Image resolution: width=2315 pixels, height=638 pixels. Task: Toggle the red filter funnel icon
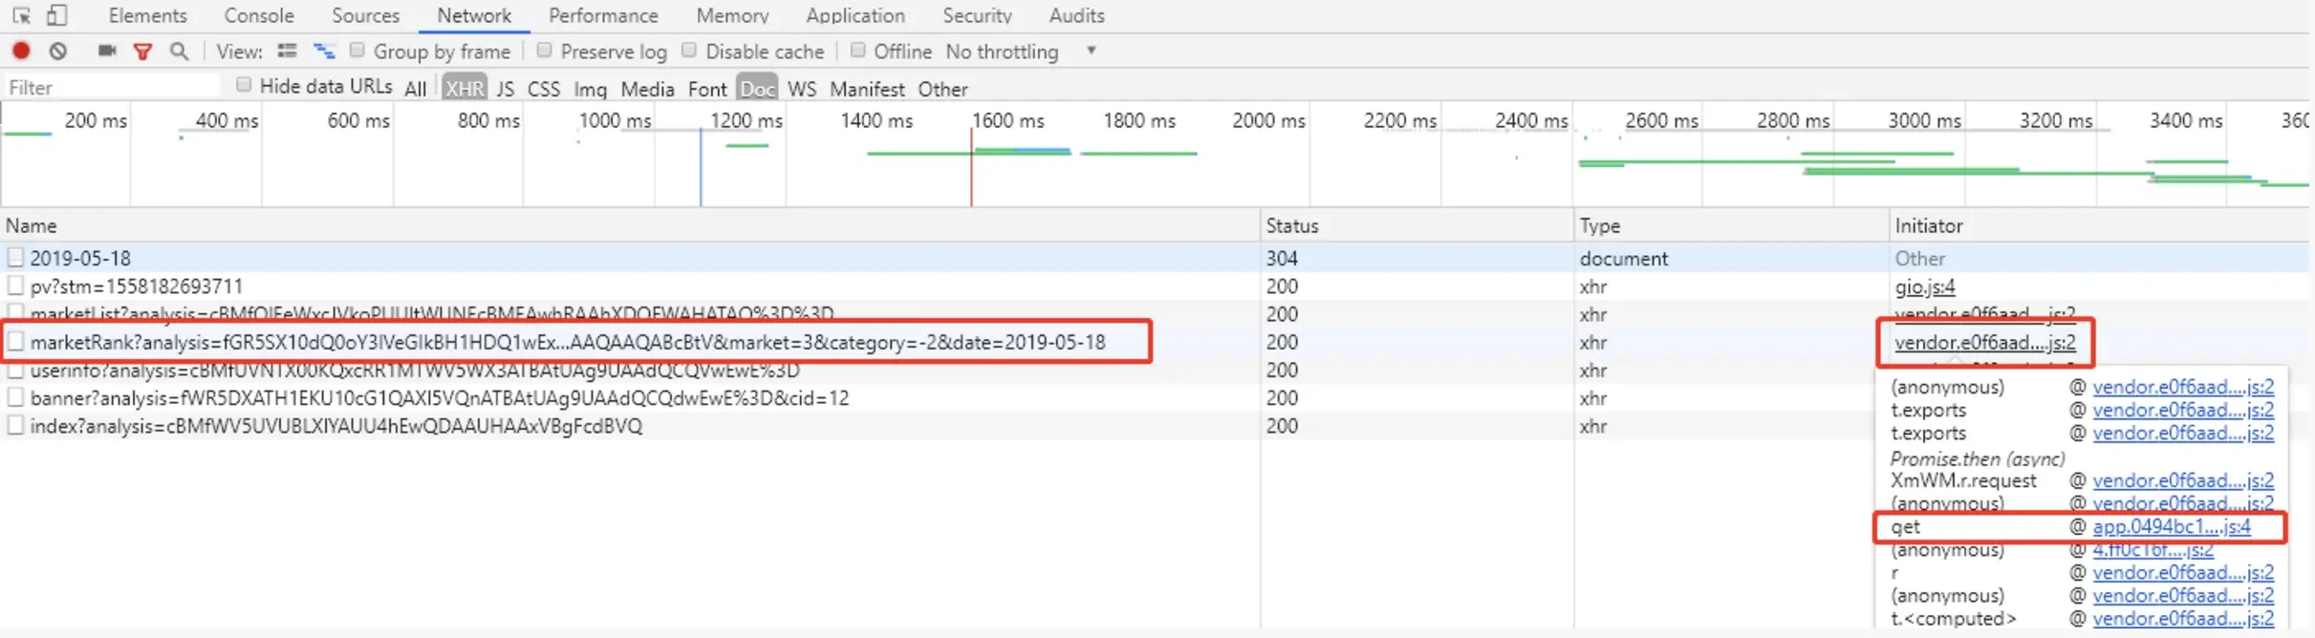[x=142, y=52]
